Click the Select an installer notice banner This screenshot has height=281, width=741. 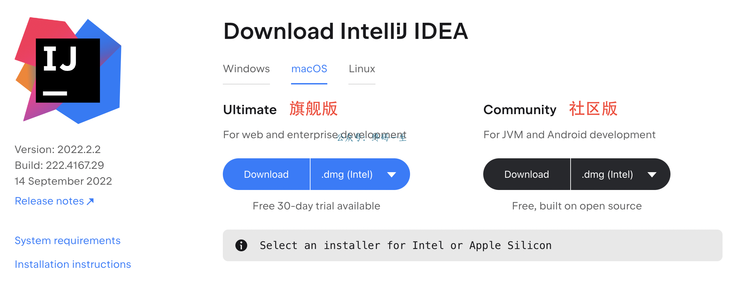[x=473, y=245]
